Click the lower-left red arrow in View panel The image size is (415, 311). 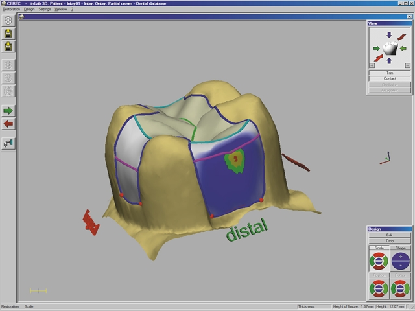tap(378, 58)
